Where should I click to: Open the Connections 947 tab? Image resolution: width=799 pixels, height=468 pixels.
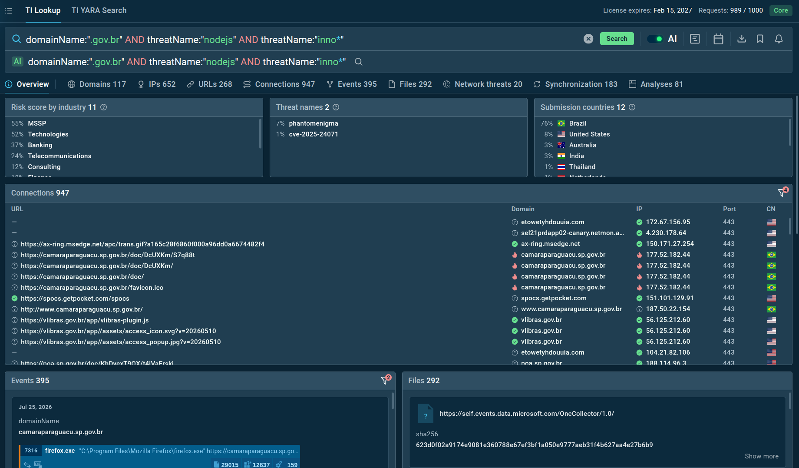coord(279,84)
